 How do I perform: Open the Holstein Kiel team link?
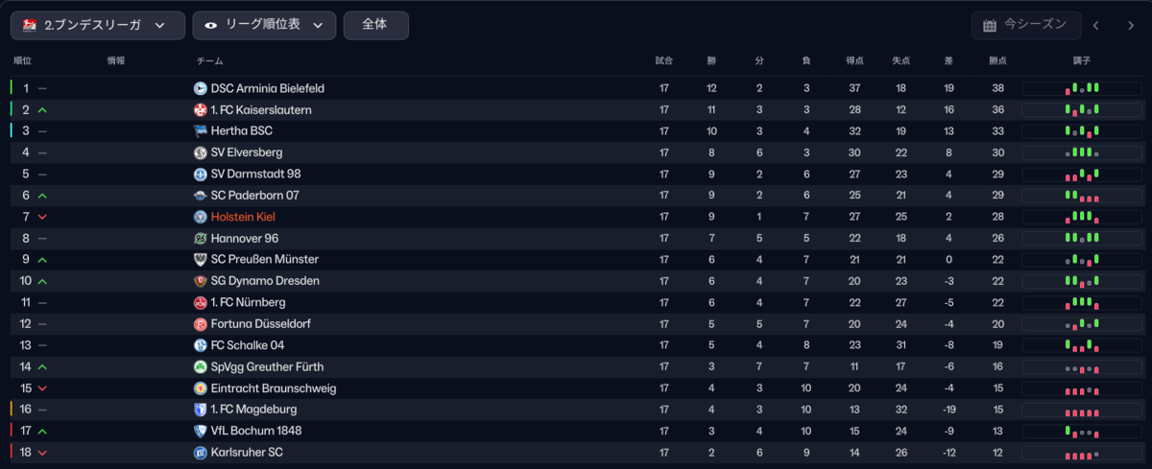pyautogui.click(x=243, y=217)
